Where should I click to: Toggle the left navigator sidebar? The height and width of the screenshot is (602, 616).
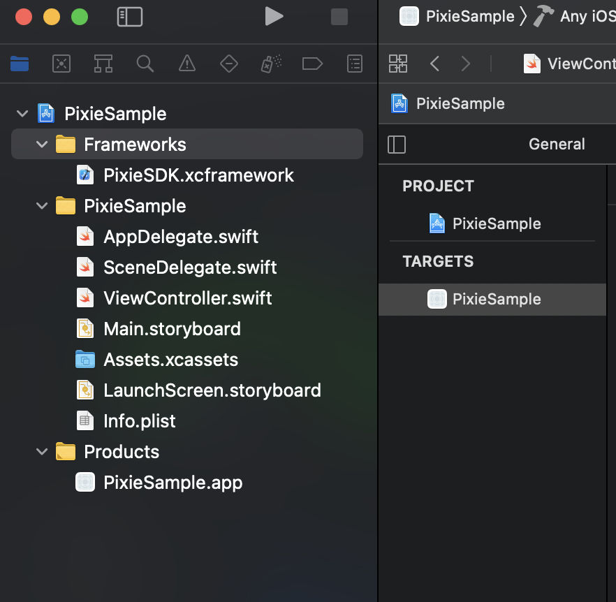129,15
